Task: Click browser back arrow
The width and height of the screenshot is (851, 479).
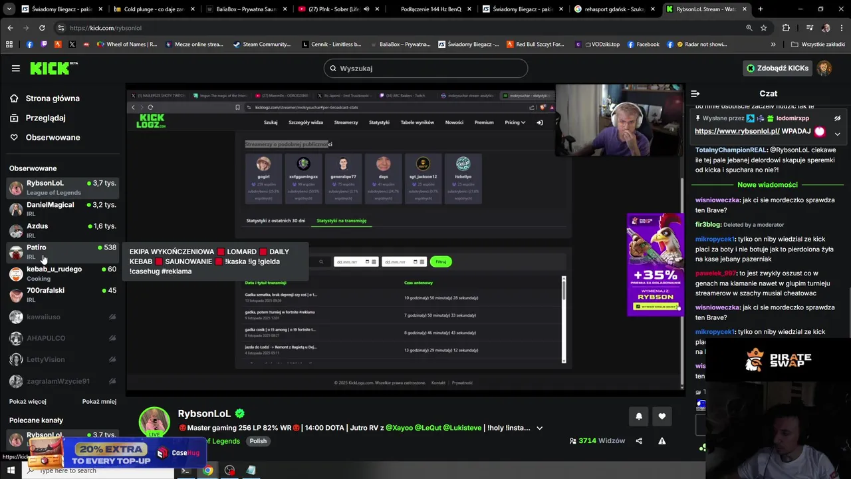Action: 10,28
